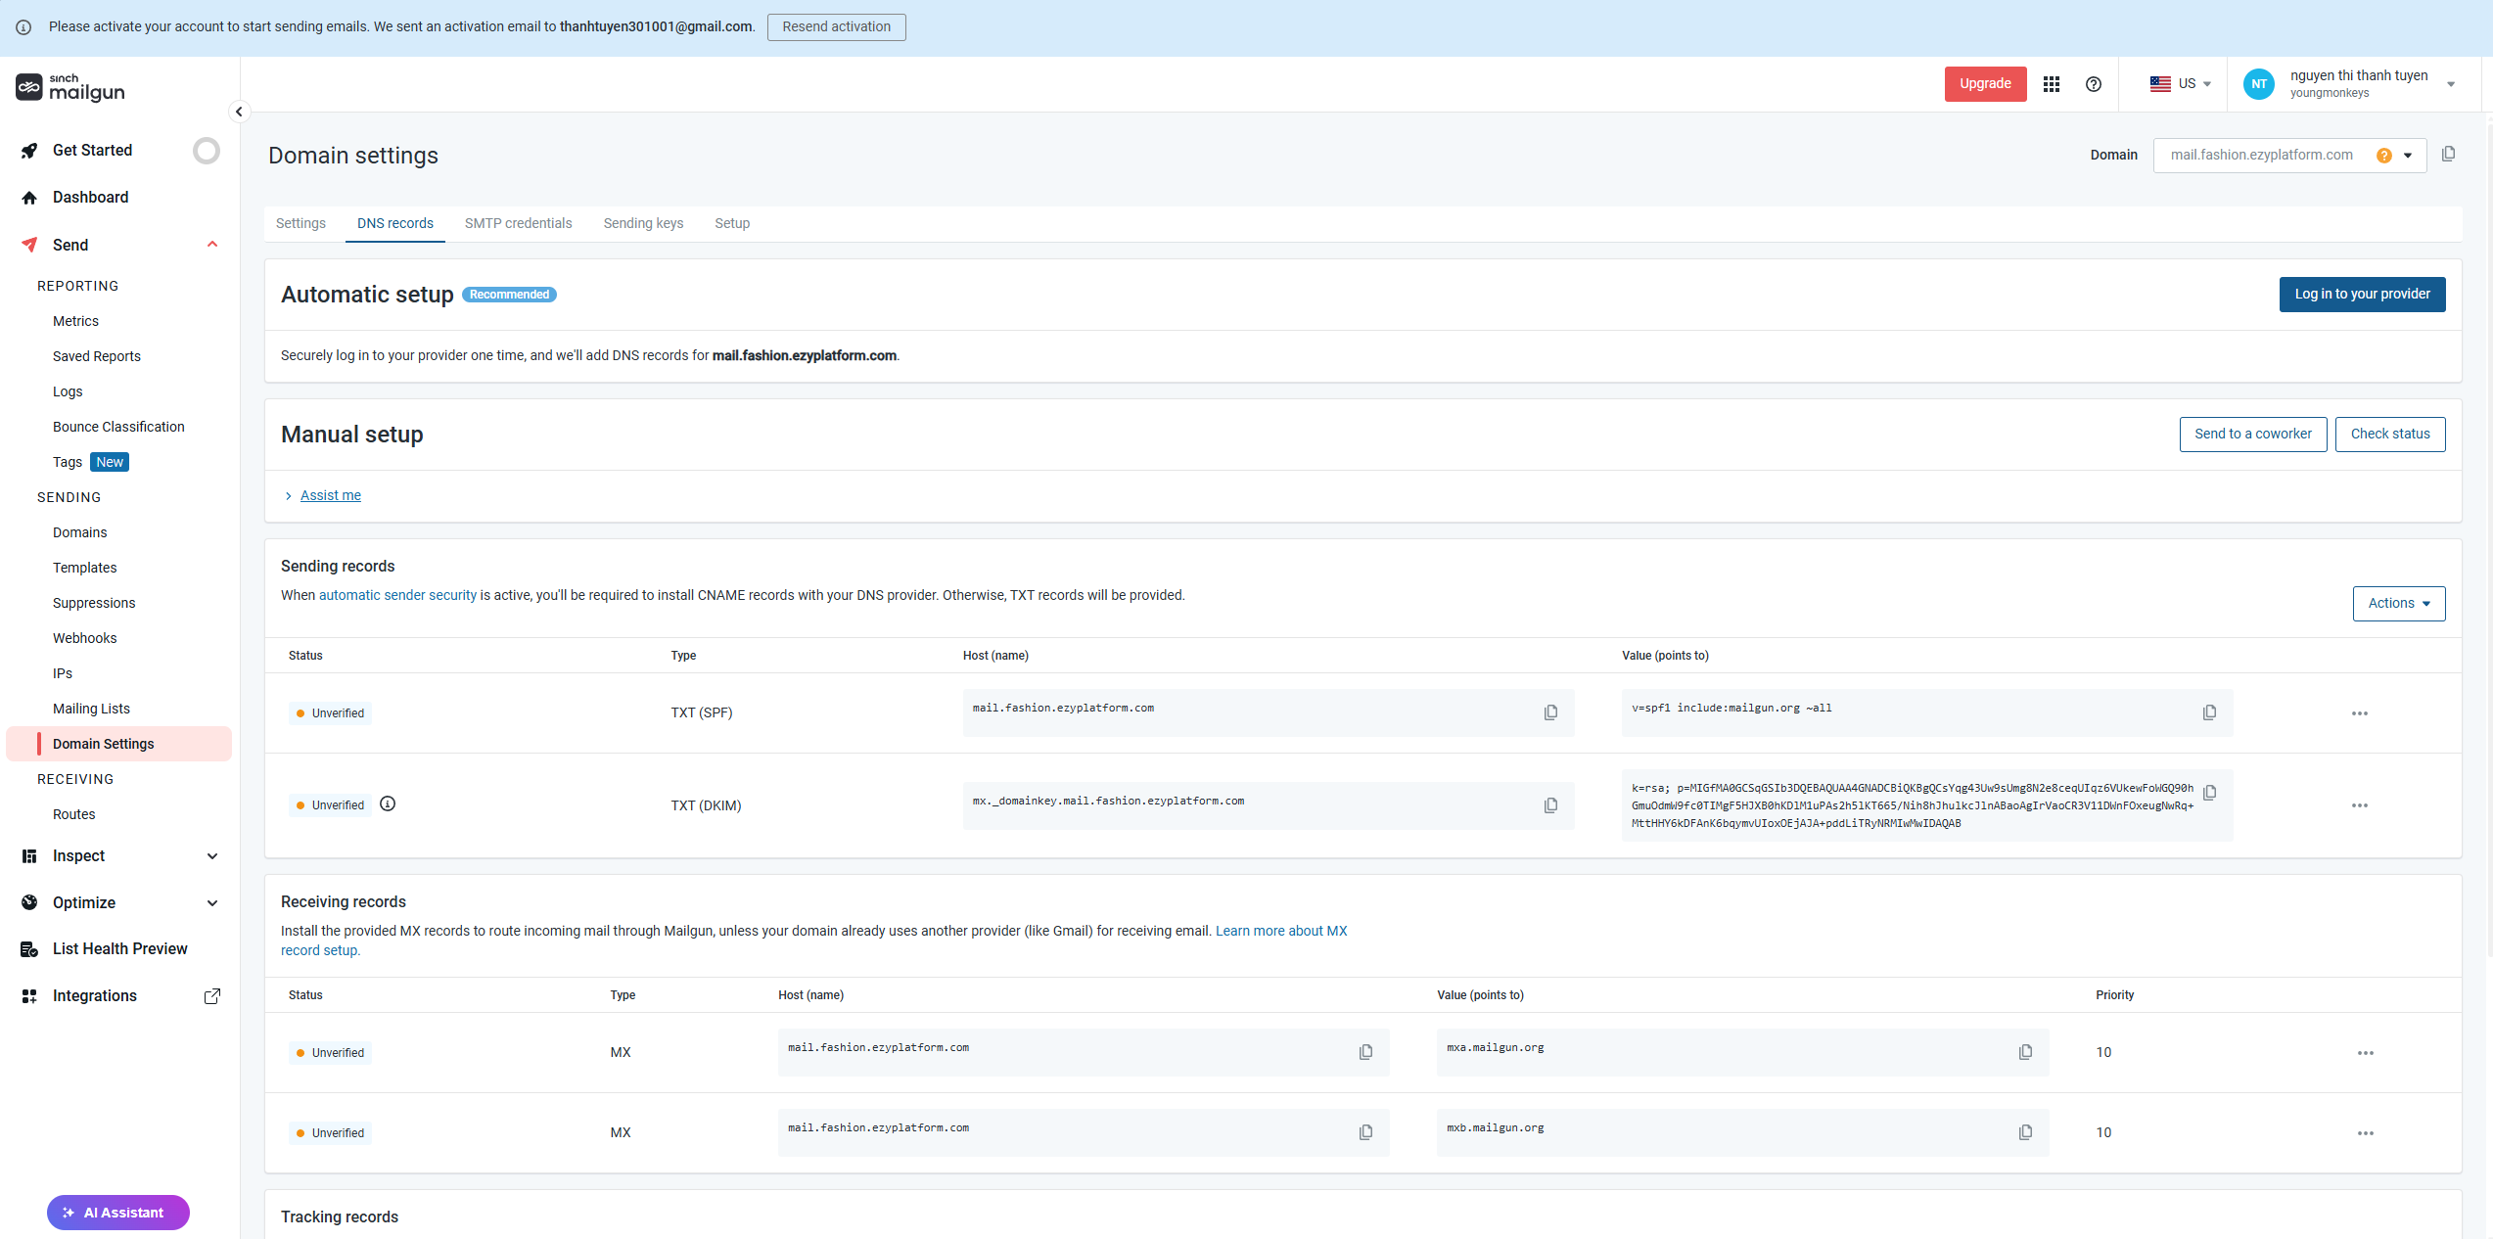Image resolution: width=2493 pixels, height=1239 pixels.
Task: Open the automatic sender security link
Action: coord(397,595)
